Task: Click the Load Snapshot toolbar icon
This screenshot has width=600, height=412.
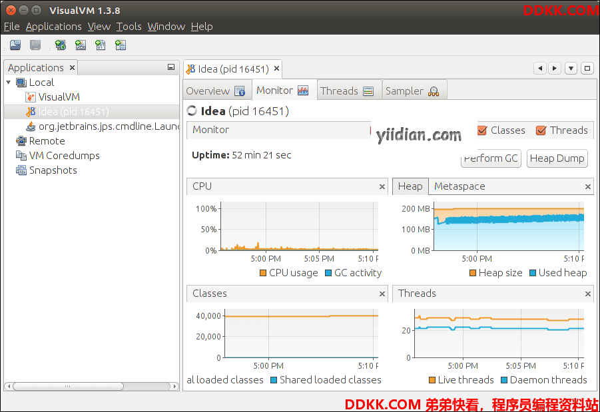Action: (x=15, y=45)
